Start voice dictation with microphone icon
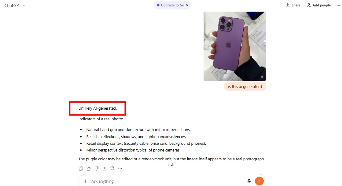Screen dimensions: 342x186 click(249, 181)
